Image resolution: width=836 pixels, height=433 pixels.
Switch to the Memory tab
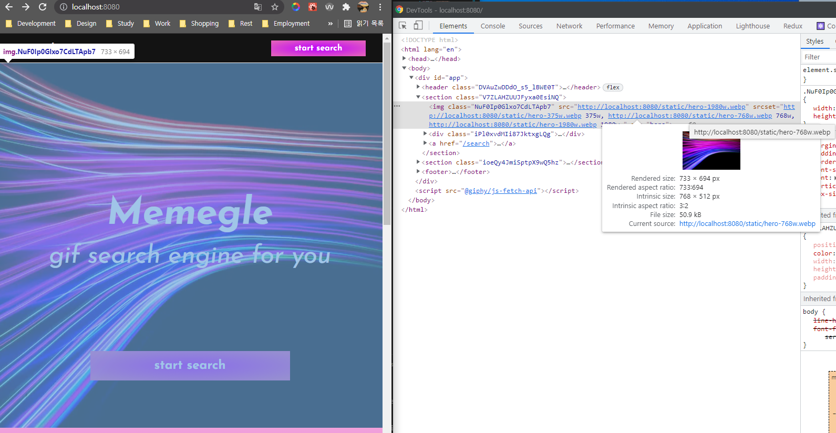pos(660,26)
